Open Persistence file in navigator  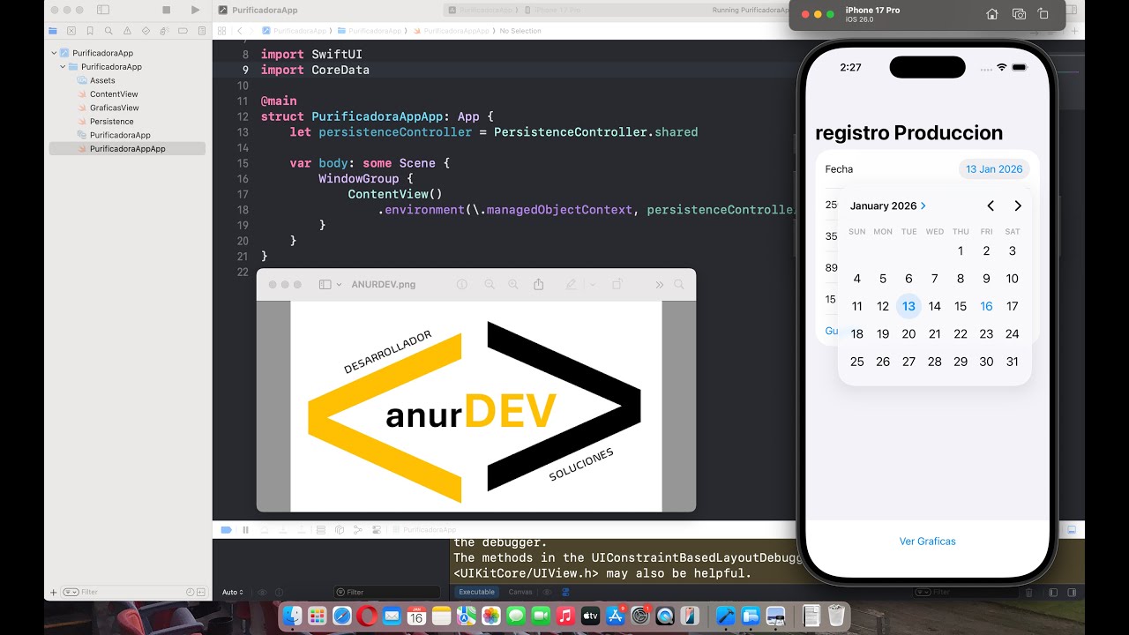112,122
